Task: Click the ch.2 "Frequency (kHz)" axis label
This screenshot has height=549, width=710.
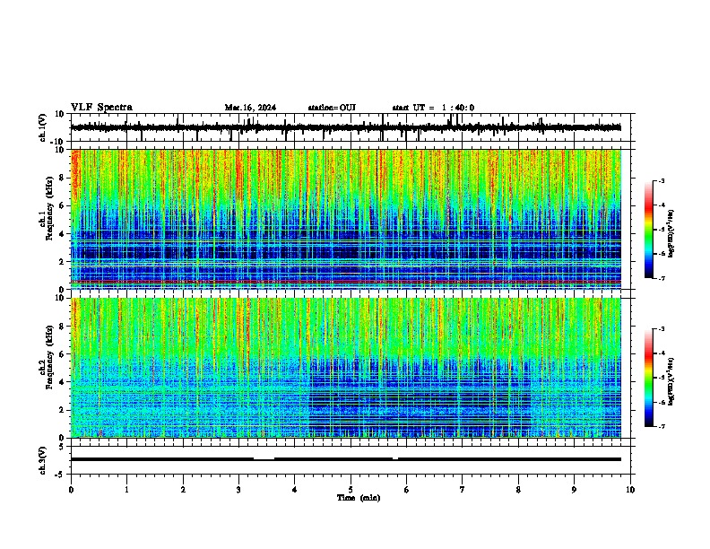Action: pyautogui.click(x=49, y=356)
